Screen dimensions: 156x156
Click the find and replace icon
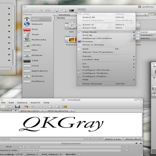click(57, 107)
